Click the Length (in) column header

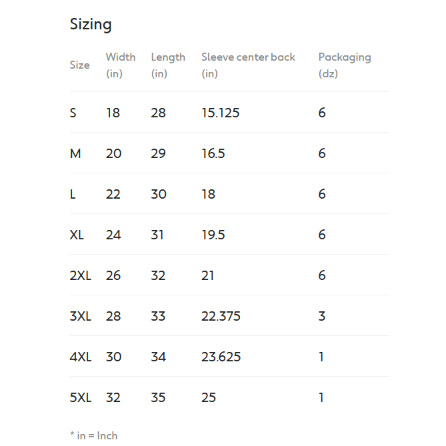coord(168,65)
